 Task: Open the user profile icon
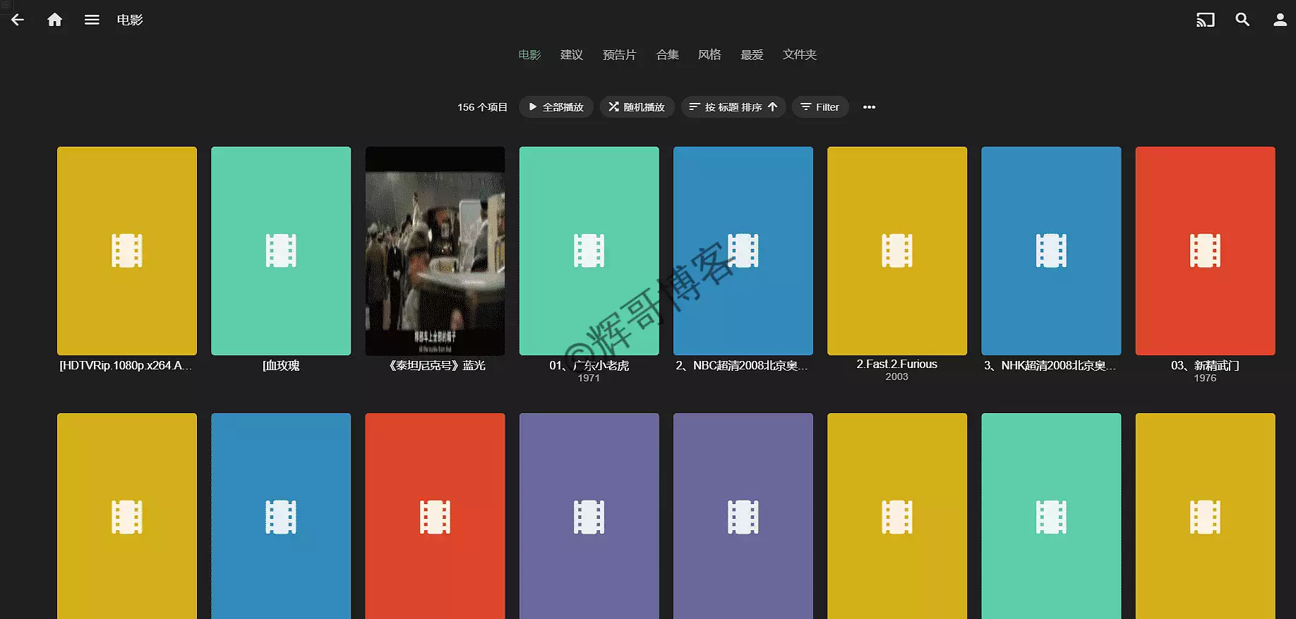coord(1280,20)
